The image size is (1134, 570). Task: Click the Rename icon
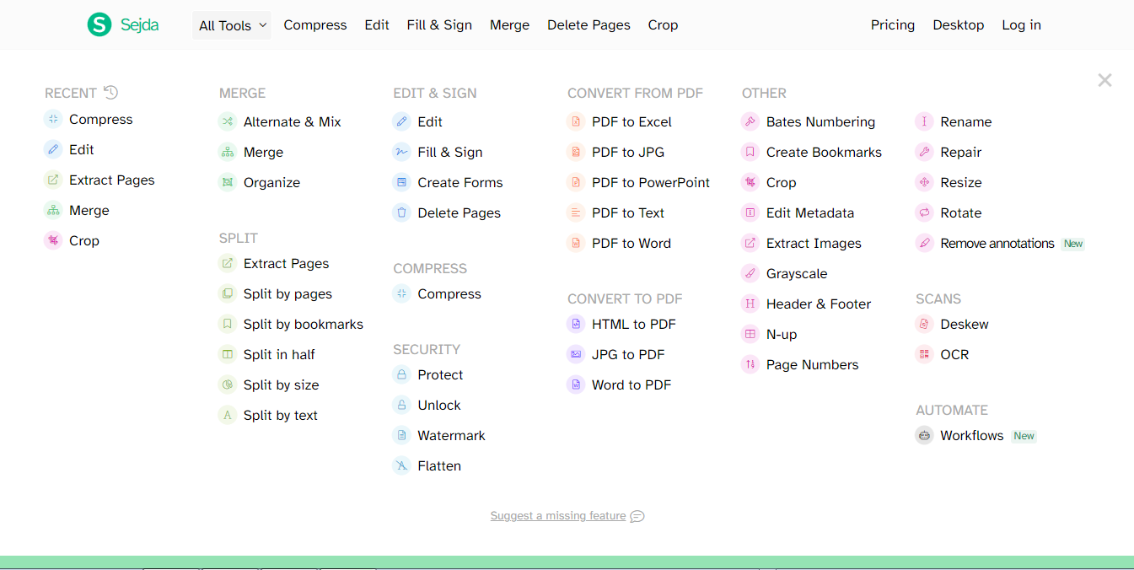pyautogui.click(x=925, y=121)
